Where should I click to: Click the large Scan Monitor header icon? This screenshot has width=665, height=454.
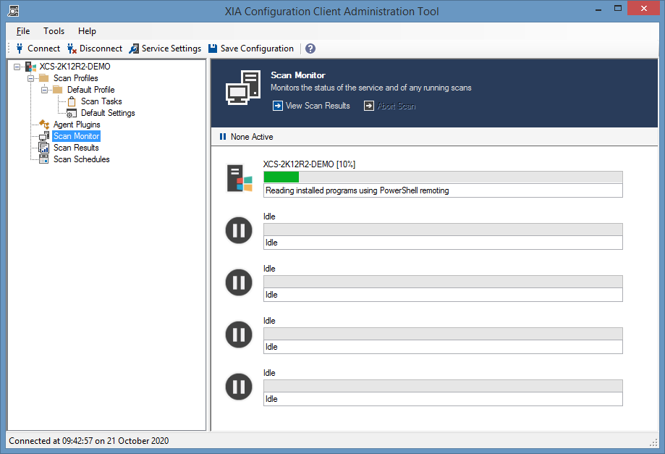(243, 88)
